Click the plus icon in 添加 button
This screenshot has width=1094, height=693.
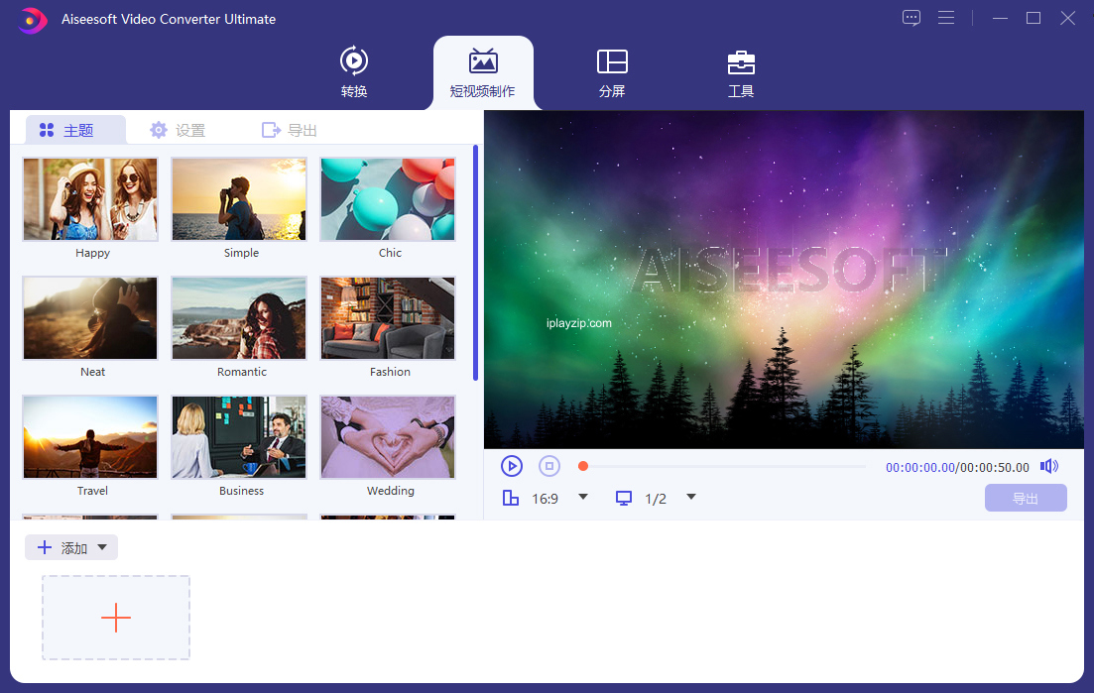pos(45,547)
